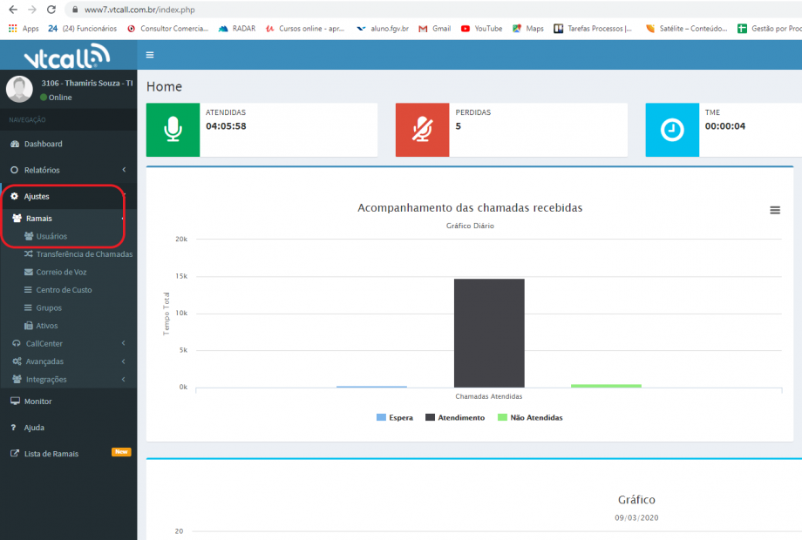Image resolution: width=802 pixels, height=540 pixels.
Task: Open Usuários under Ramais
Action: pos(51,236)
